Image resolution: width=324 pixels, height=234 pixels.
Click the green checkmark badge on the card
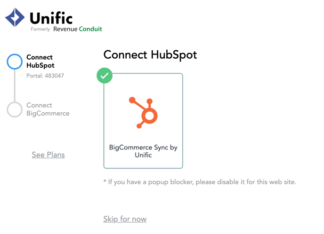pyautogui.click(x=105, y=76)
